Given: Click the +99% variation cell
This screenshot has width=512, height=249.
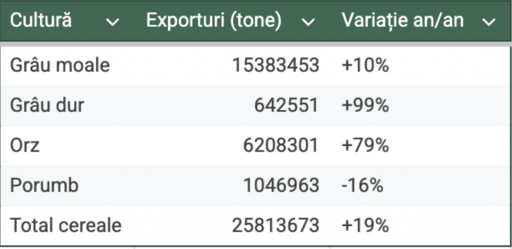Looking at the screenshot, I should pyautogui.click(x=365, y=105).
